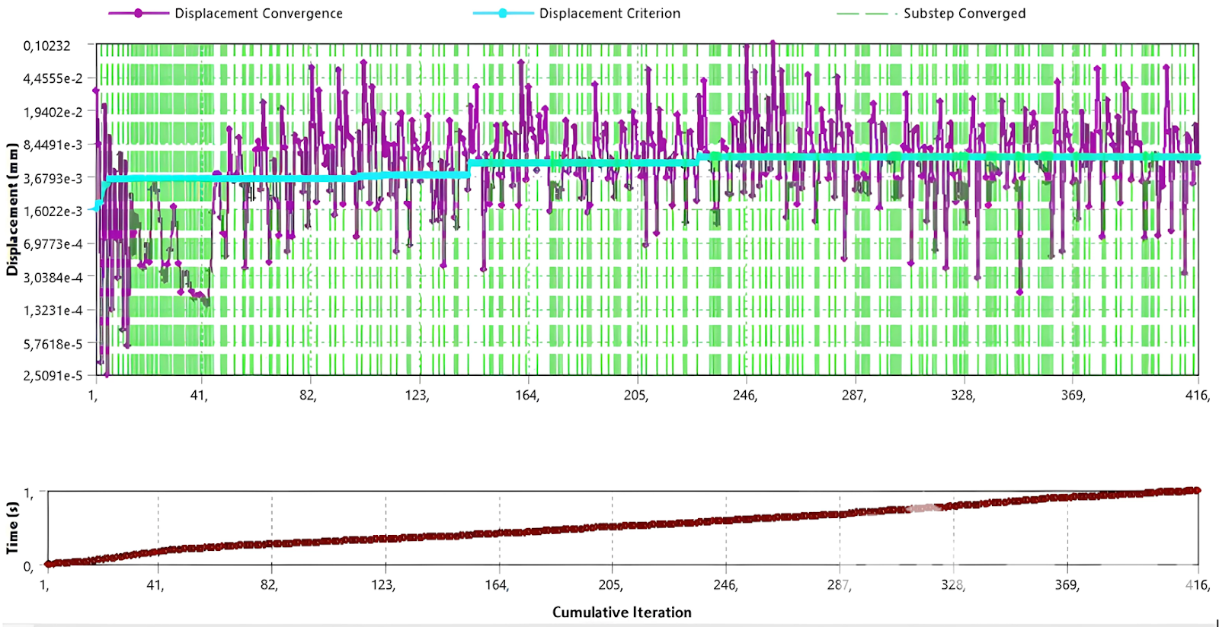Click the green dashed Substep Converged legend line
This screenshot has width=1219, height=627.
click(x=862, y=14)
